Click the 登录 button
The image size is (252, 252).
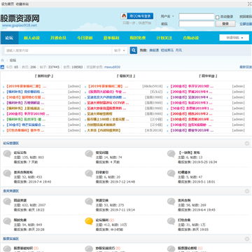(x=225, y=24)
